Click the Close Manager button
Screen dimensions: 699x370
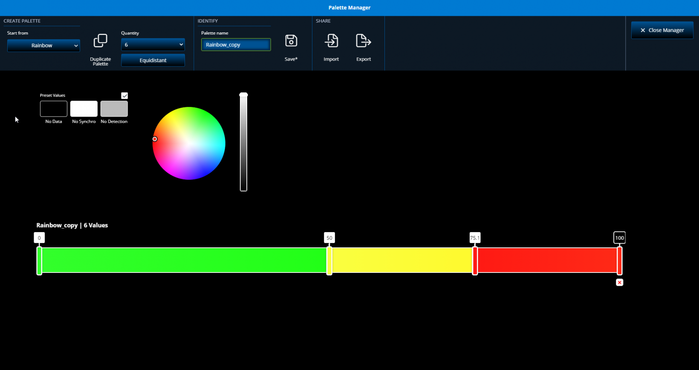662,30
